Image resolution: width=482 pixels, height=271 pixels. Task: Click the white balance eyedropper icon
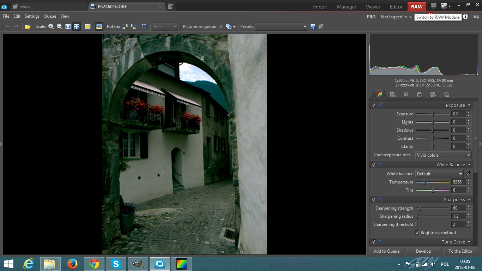coord(469,174)
